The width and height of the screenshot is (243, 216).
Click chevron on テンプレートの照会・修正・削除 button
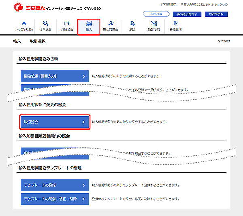84,199
